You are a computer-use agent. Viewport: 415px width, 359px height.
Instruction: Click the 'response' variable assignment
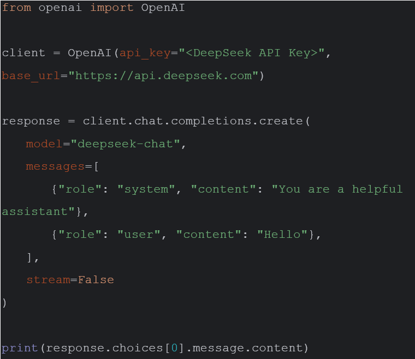31,122
